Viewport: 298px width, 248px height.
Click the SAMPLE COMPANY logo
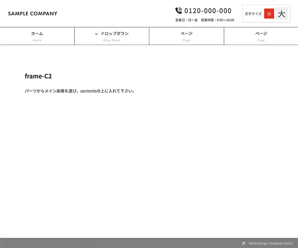point(33,14)
